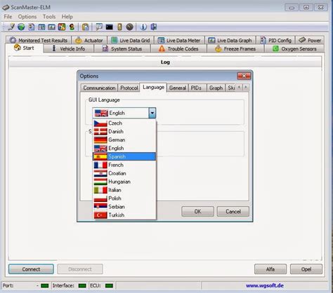Image resolution: width=333 pixels, height=293 pixels.
Task: Switch to Oxygen Sensors tab
Action: (x=294, y=48)
